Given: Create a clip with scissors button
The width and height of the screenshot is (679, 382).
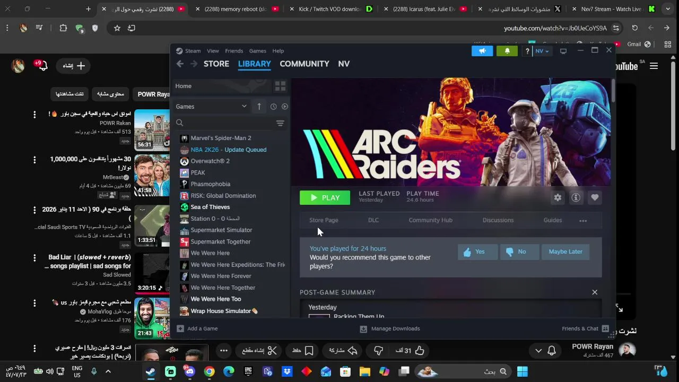Looking at the screenshot, I should point(260,351).
